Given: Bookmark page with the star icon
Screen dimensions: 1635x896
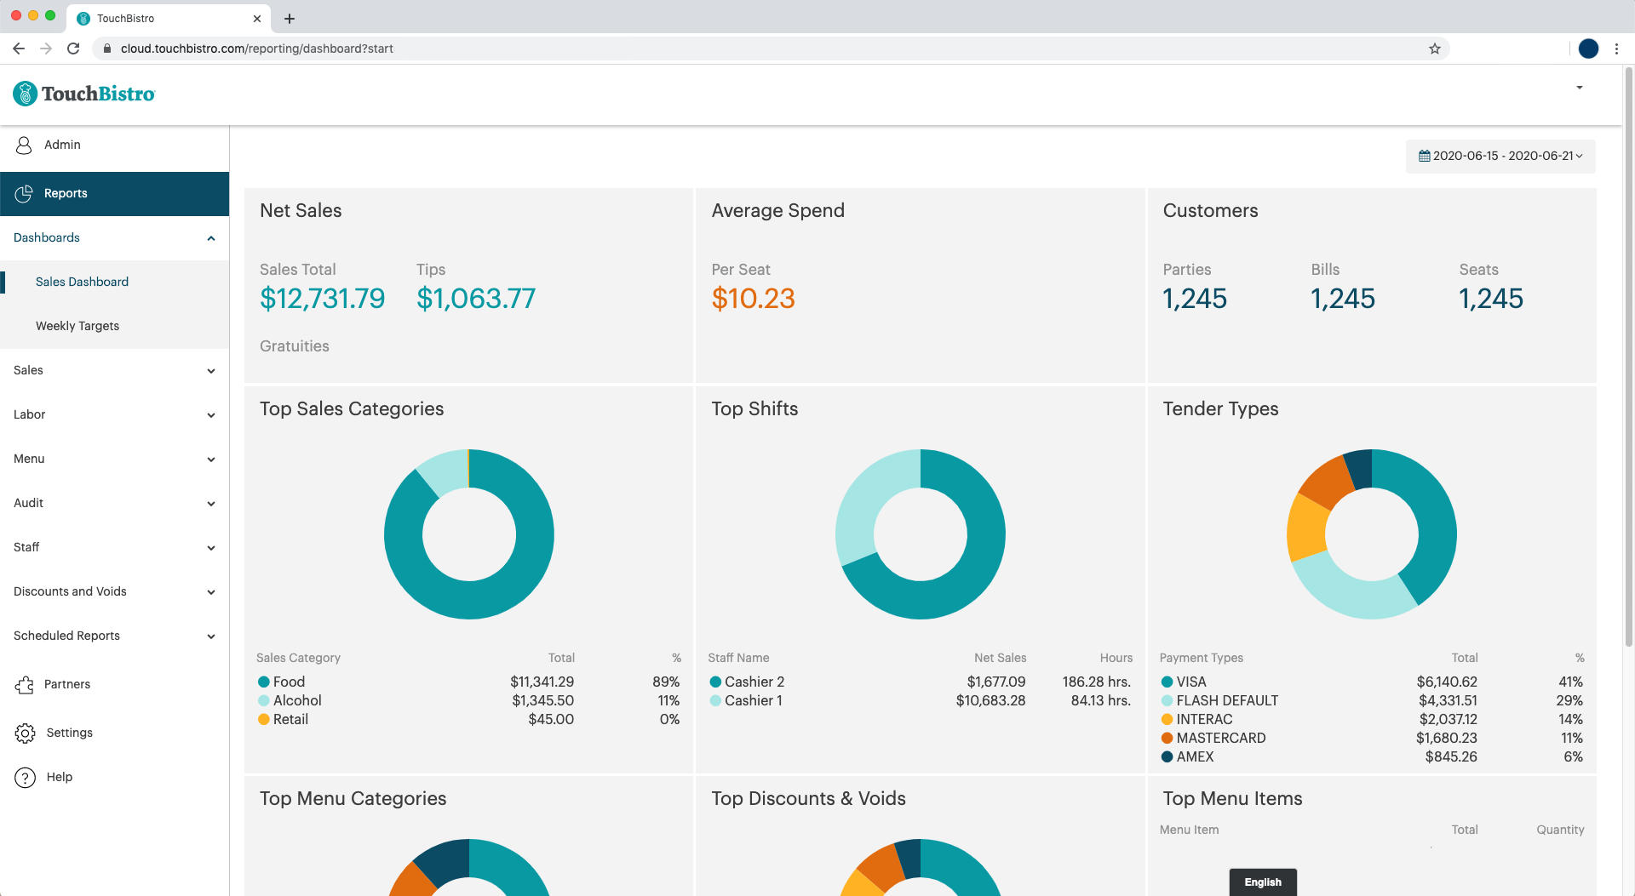Looking at the screenshot, I should point(1435,49).
